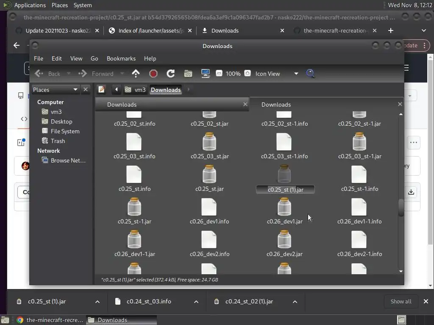Open Computer location toolbar icon
The height and width of the screenshot is (325, 434).
click(206, 74)
